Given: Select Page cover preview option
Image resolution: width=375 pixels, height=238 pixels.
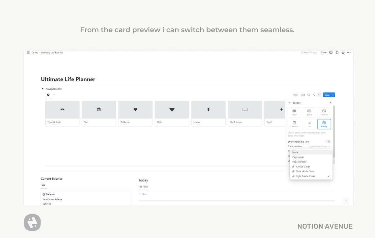Looking at the screenshot, I should (x=298, y=157).
